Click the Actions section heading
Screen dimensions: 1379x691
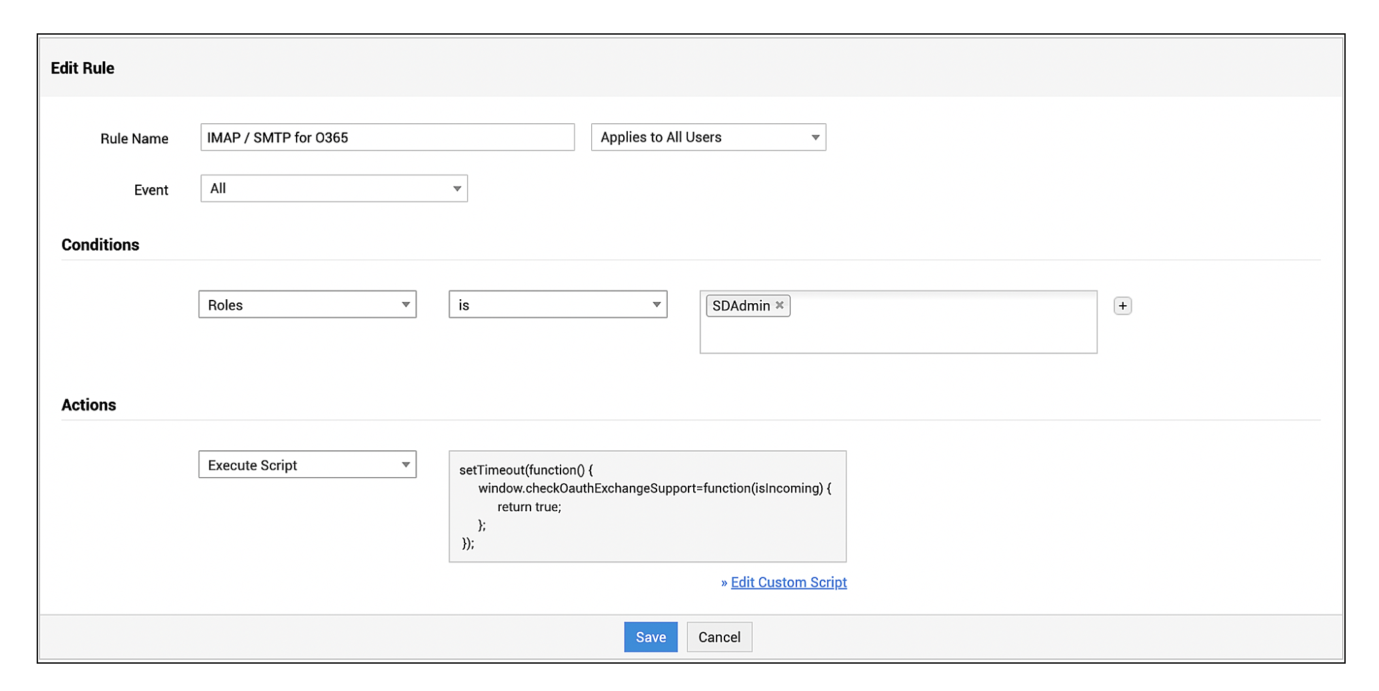tap(89, 405)
